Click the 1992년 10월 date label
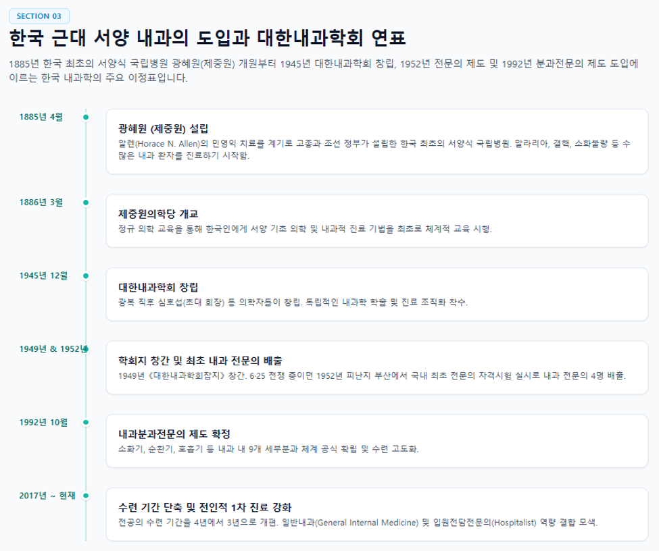 (x=43, y=423)
